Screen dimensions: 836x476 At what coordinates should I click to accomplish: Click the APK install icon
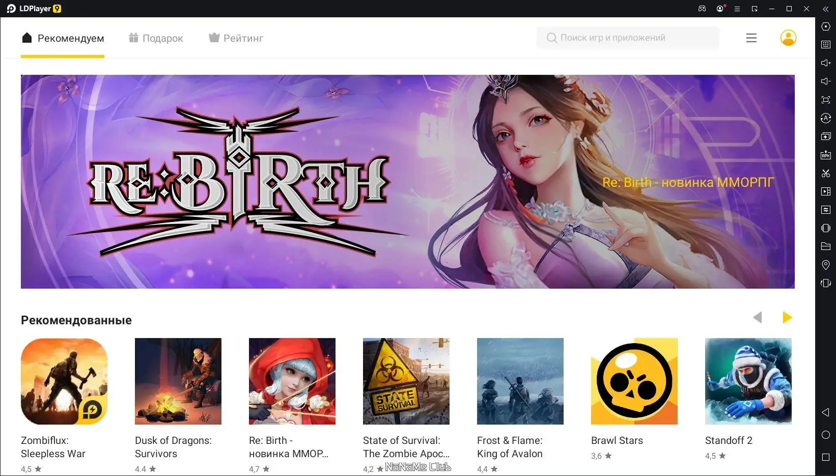(x=826, y=155)
